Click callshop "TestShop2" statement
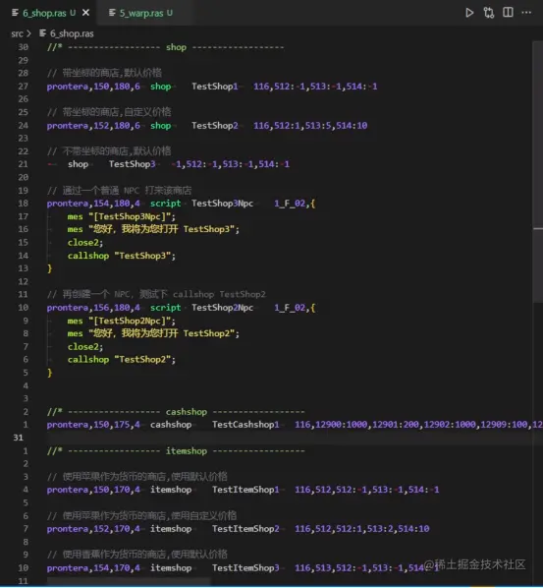The image size is (543, 588). [x=122, y=359]
